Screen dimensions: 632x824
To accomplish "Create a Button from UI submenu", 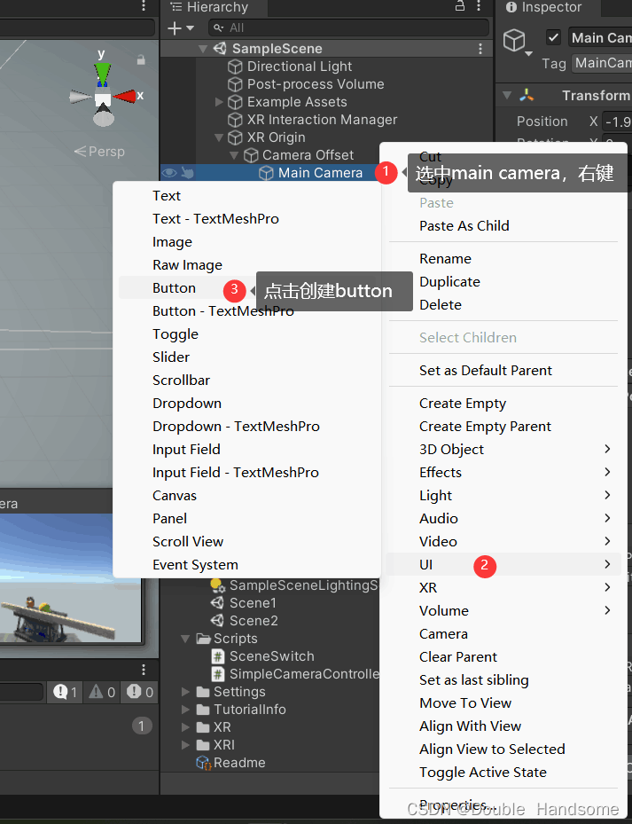I will click(174, 288).
